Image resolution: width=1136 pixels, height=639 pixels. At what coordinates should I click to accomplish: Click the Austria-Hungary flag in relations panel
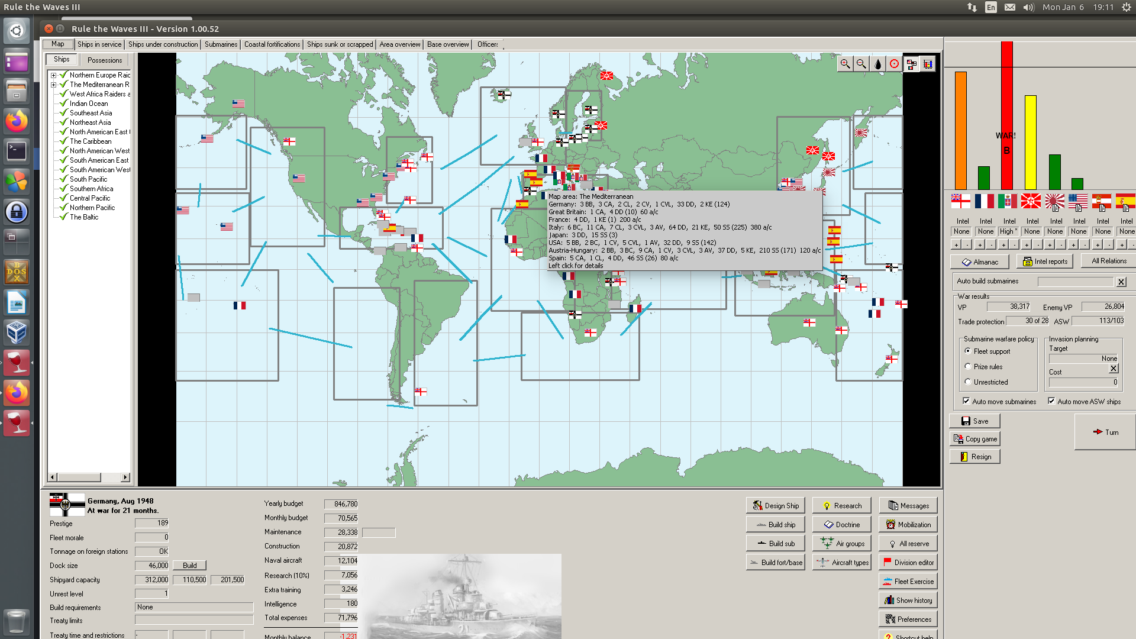click(x=1102, y=201)
